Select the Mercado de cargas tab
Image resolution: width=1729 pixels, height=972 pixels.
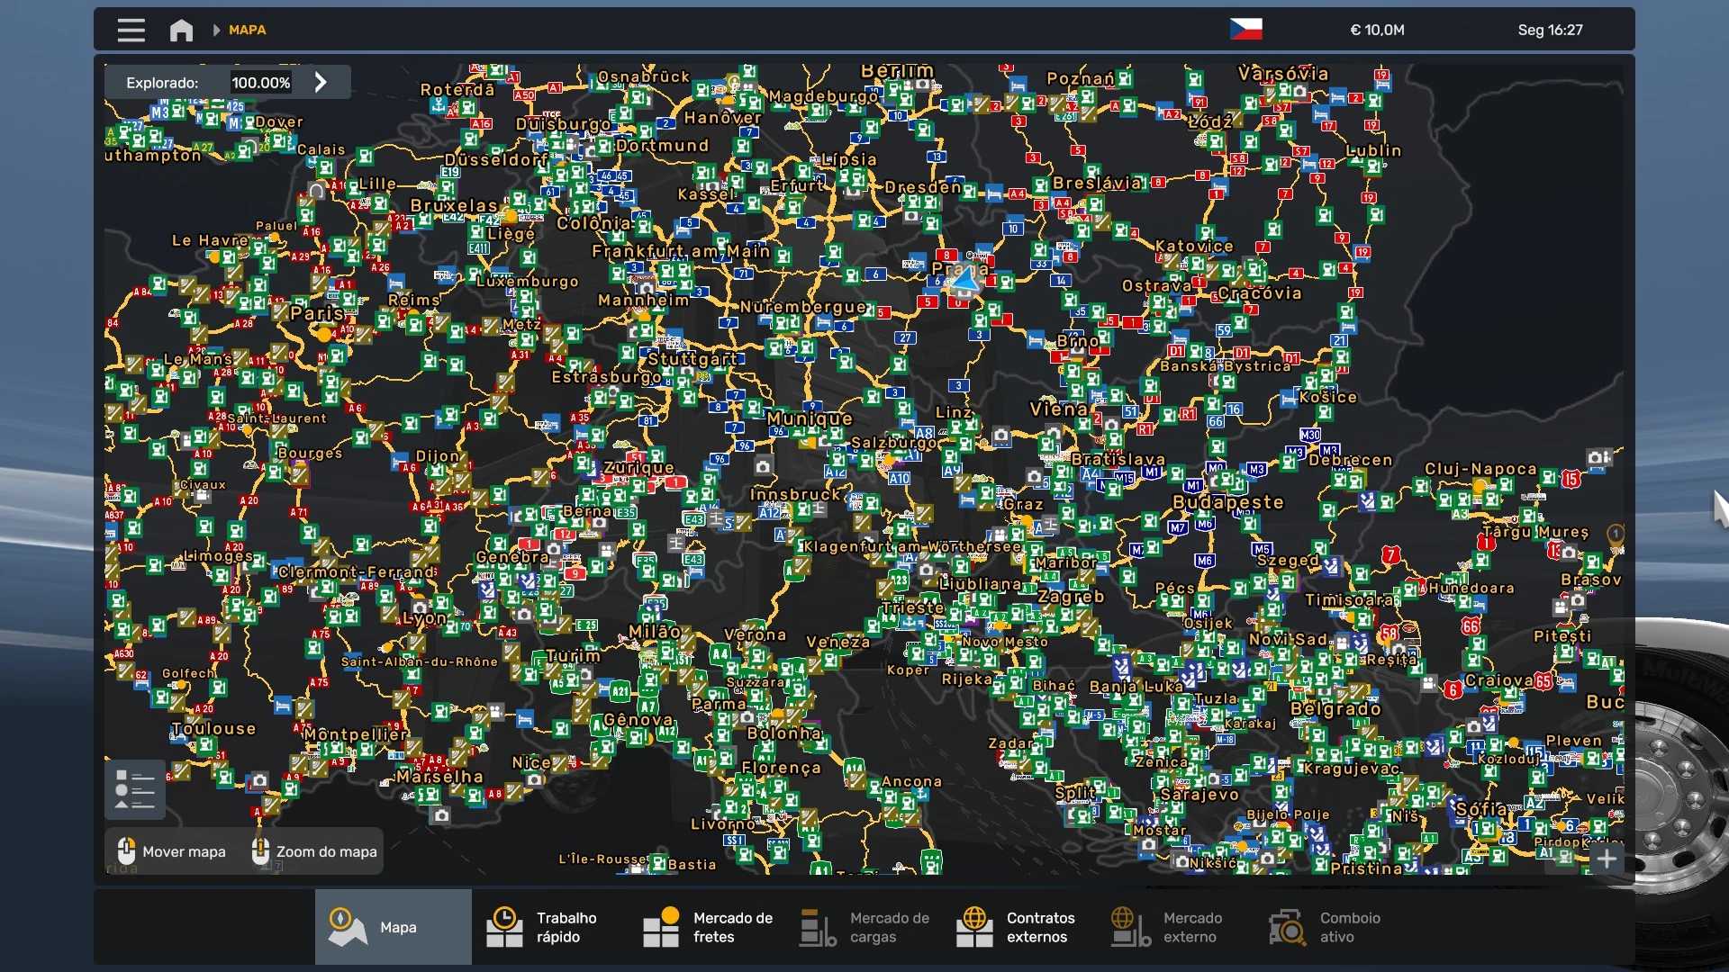864,927
